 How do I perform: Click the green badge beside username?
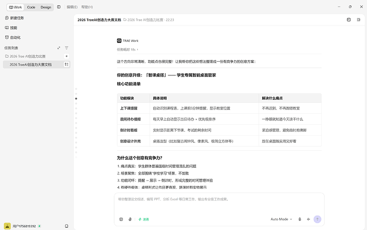point(39,226)
